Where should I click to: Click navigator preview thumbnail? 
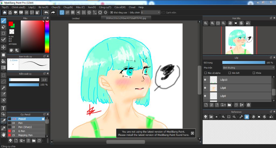click(x=239, y=40)
